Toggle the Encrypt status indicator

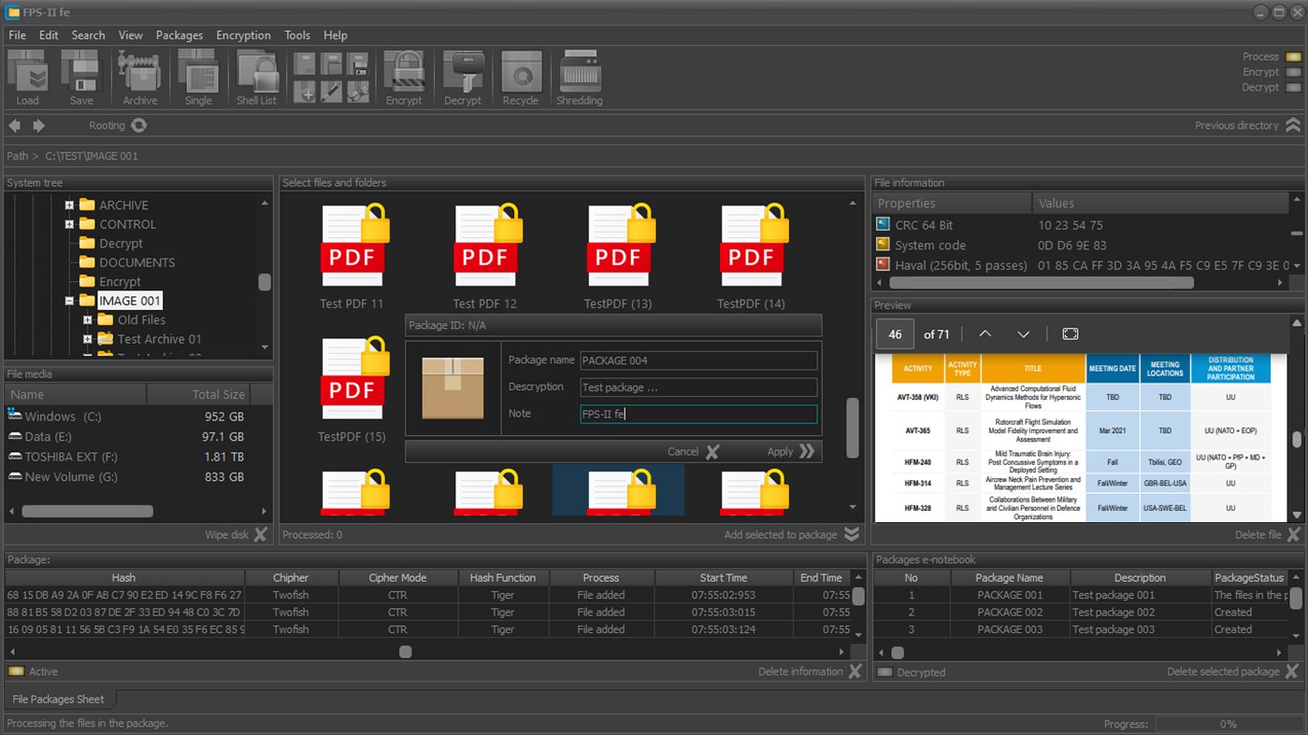point(1293,70)
